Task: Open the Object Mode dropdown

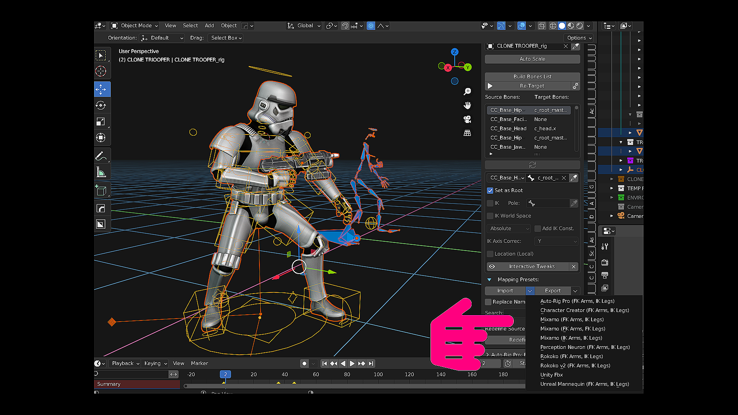Action: (135, 26)
